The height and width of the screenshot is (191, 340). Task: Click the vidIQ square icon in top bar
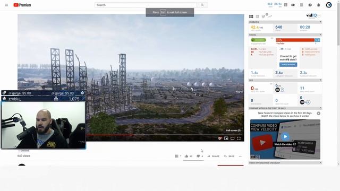[x=286, y=5]
